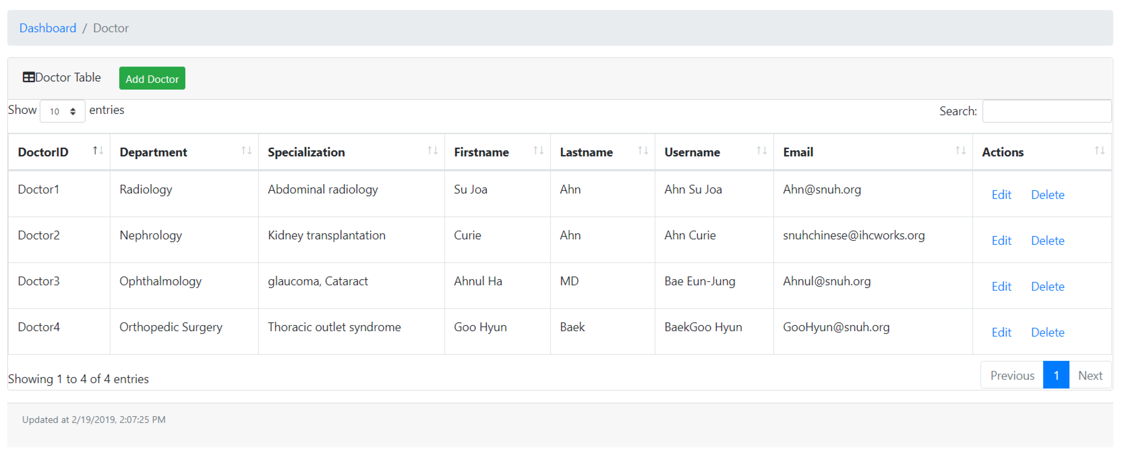Click the Doctor Table grid icon
The width and height of the screenshot is (1123, 458).
point(29,77)
